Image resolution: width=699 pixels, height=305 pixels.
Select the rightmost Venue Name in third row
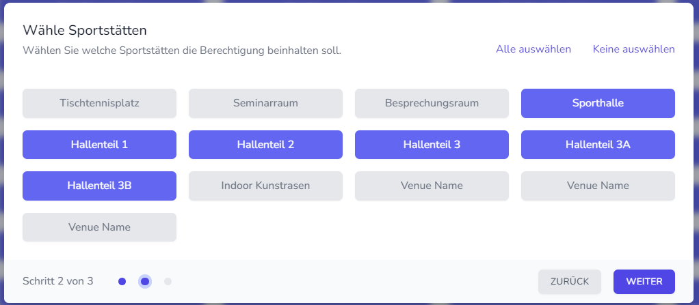pyautogui.click(x=598, y=186)
